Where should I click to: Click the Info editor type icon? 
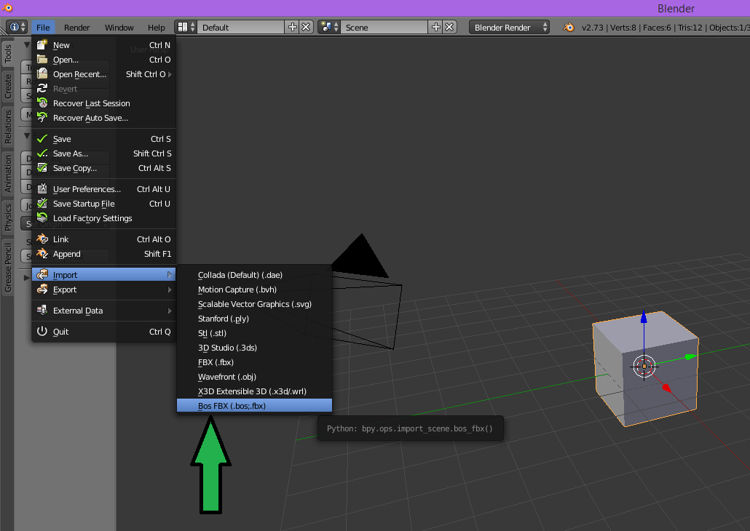17,27
